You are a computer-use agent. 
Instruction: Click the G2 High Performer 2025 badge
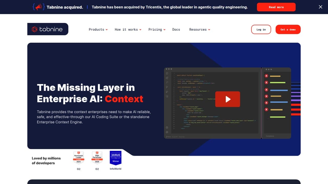(97, 158)
